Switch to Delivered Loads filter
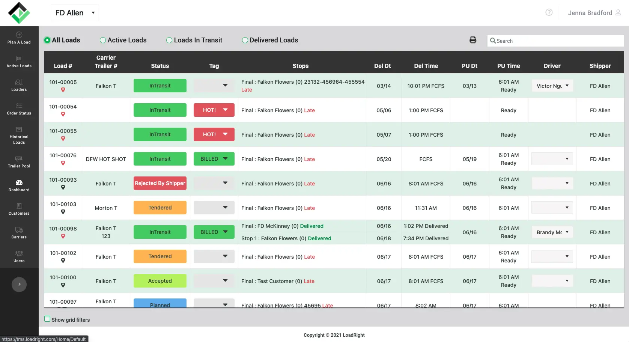 pyautogui.click(x=245, y=40)
